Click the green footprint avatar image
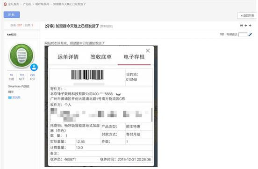Screen dimensions: 258x169 click(21, 56)
